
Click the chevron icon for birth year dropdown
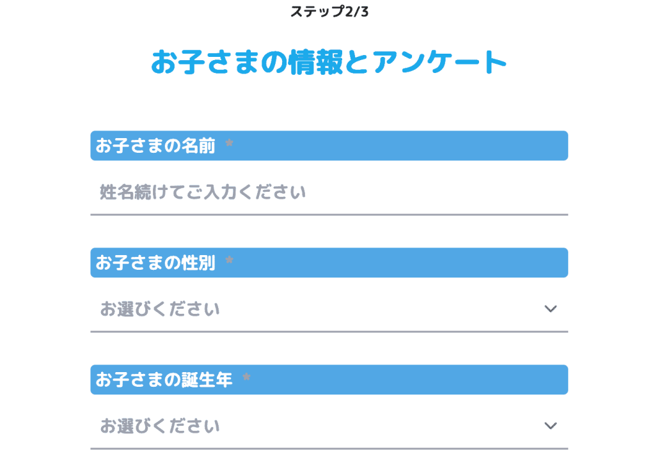coord(549,425)
